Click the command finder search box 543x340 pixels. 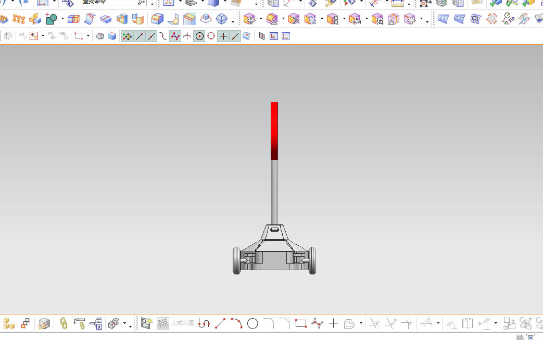point(113,3)
